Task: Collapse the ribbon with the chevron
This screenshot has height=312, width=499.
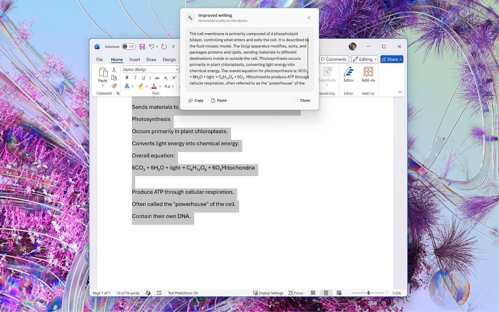Action: point(400,92)
